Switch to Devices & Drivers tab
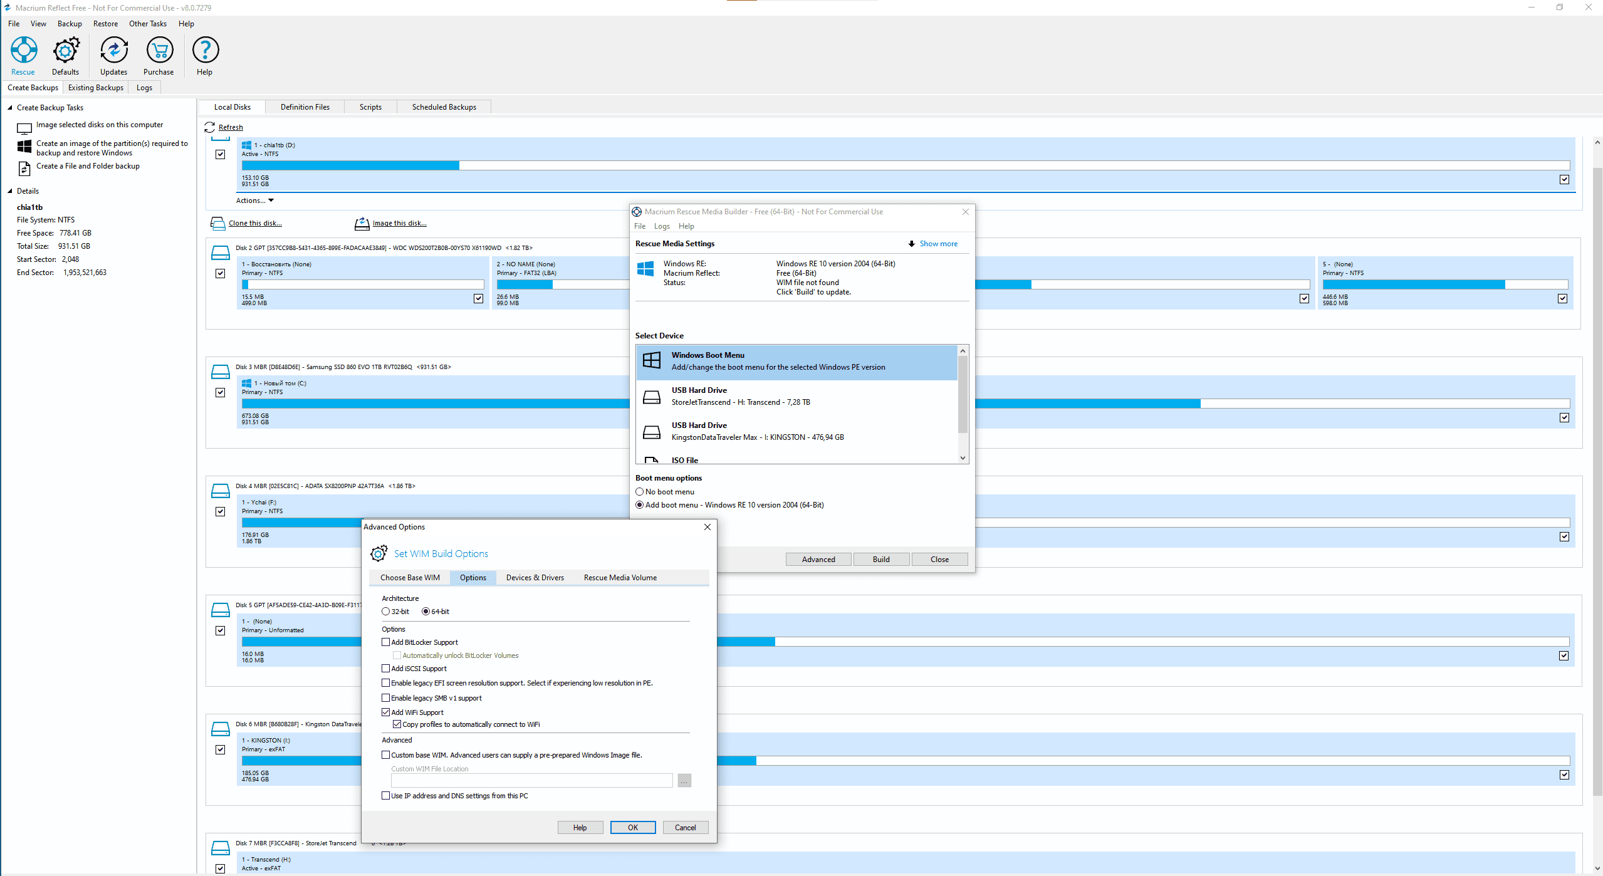 click(x=535, y=578)
